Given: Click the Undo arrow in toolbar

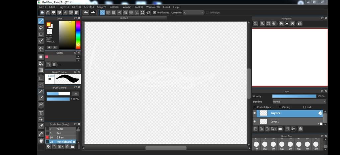Looking at the screenshot, I should tap(86, 12).
